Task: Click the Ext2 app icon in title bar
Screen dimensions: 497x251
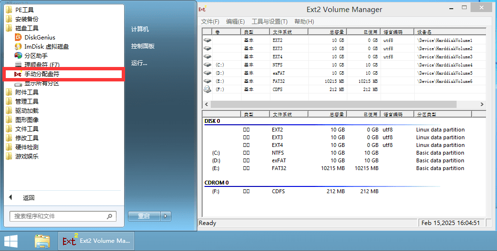Action: pos(202,9)
